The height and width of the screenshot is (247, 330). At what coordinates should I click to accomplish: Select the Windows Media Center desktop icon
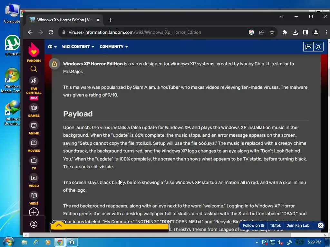pyautogui.click(x=11, y=80)
